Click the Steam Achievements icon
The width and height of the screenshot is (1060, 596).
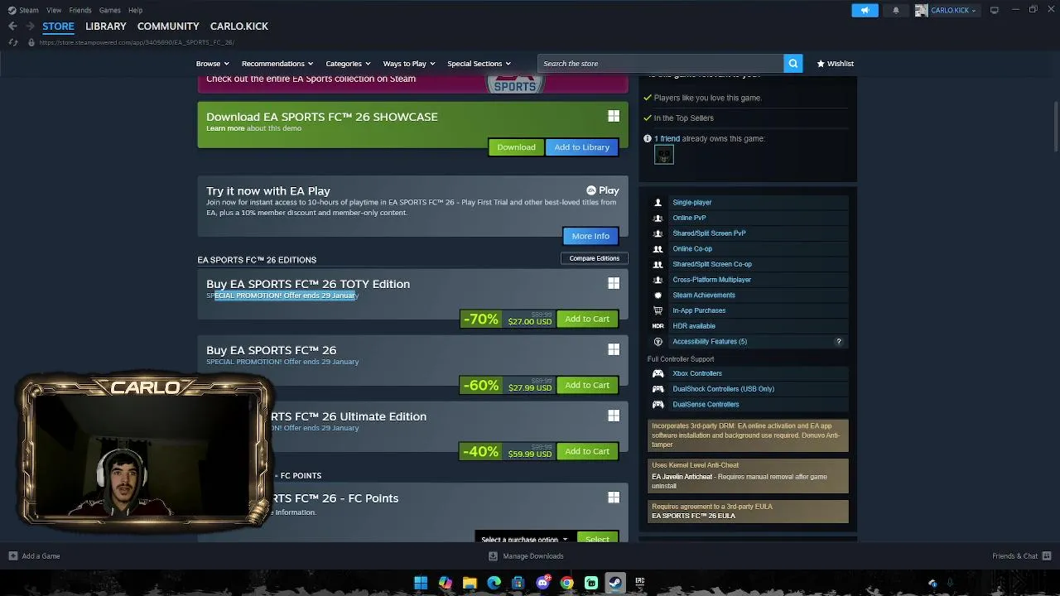pyautogui.click(x=658, y=296)
